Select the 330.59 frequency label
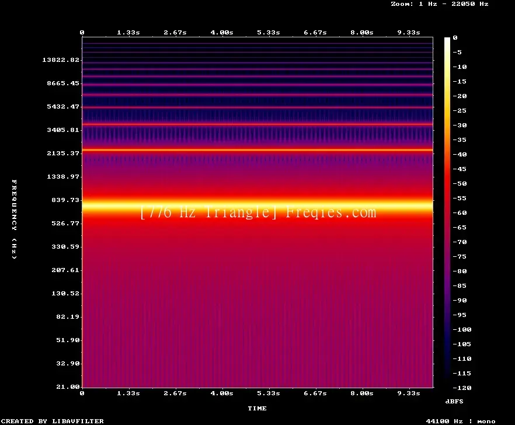Screen dimensions: 515x425 coord(65,246)
